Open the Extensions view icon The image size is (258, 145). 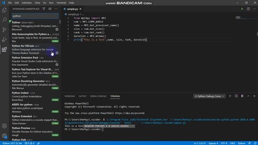tap(4, 50)
